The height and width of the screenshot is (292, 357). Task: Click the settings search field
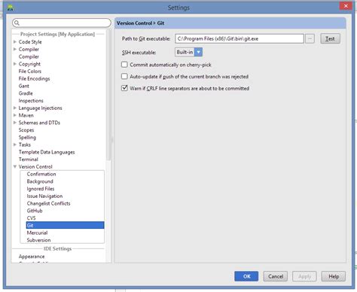62,23
